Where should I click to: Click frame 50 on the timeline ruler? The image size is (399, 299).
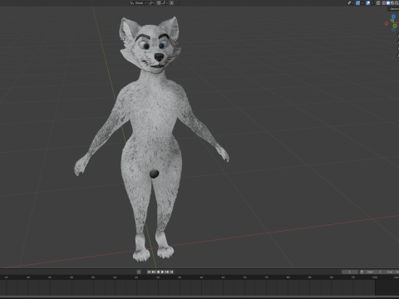pyautogui.click(x=158, y=277)
